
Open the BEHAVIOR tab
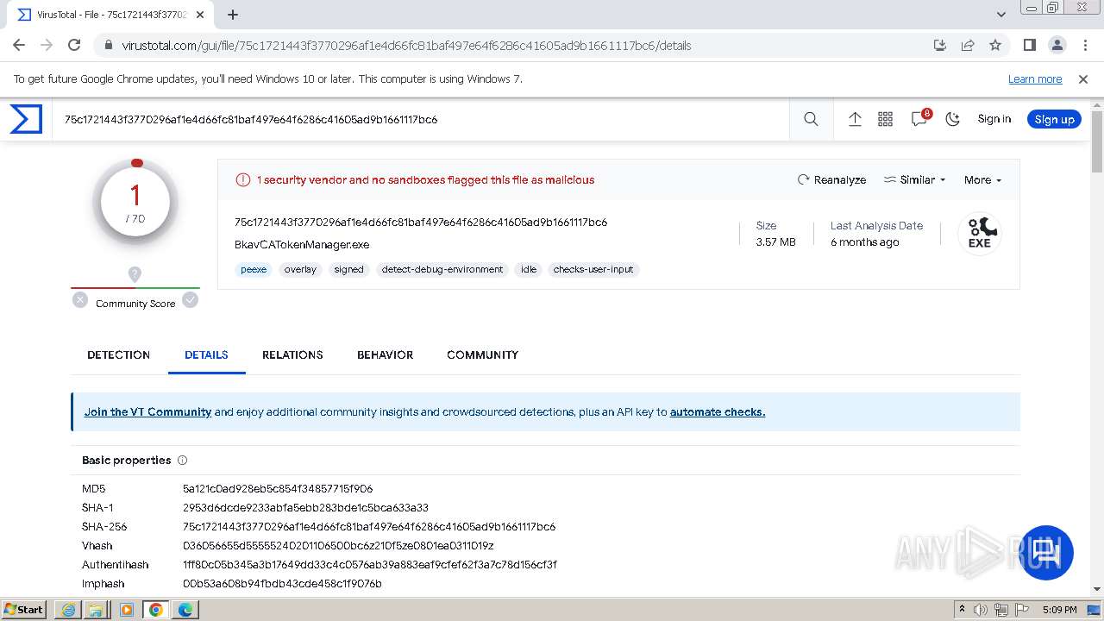[x=385, y=354]
